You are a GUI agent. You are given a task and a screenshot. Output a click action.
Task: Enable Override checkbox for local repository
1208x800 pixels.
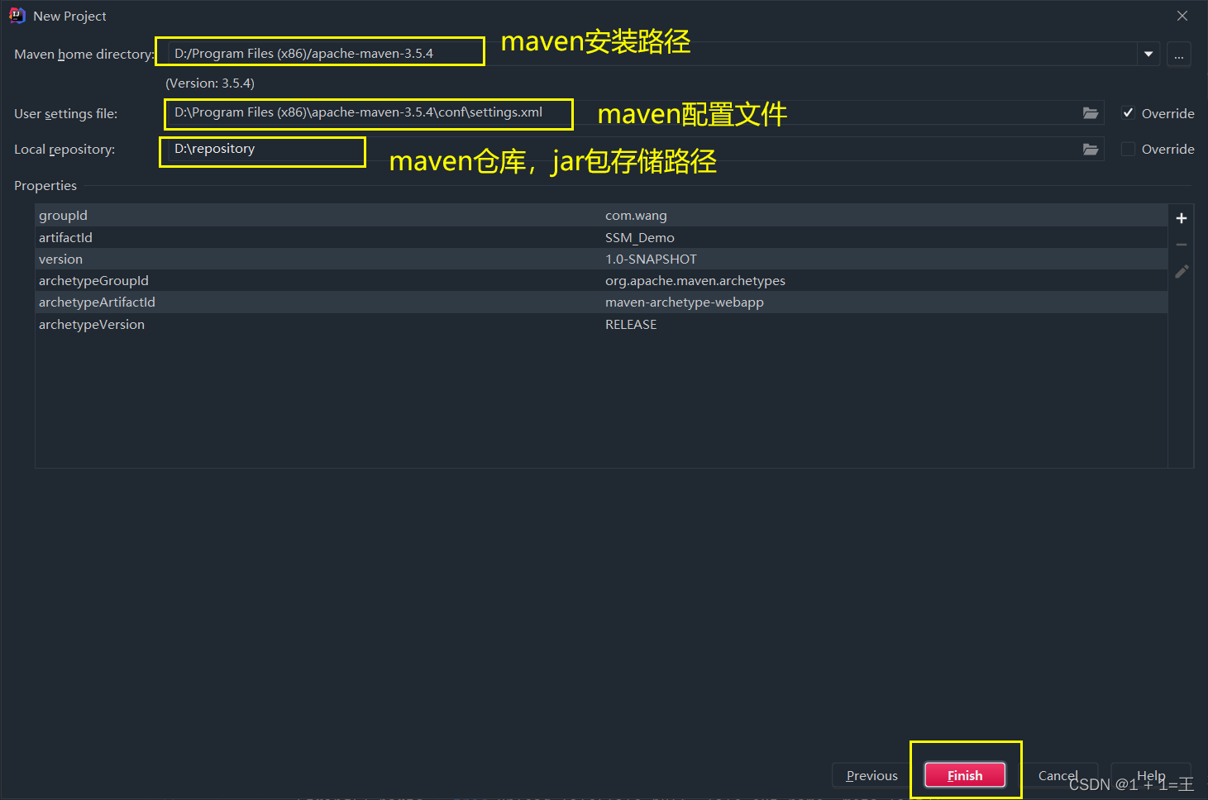[x=1128, y=149]
